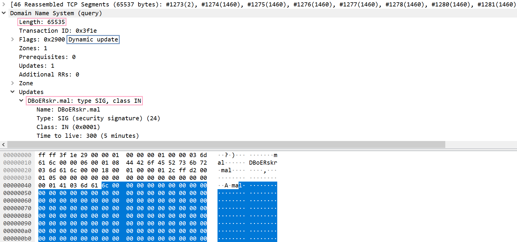Select the Zone tree label
Image resolution: width=517 pixels, height=242 pixels.
26,83
